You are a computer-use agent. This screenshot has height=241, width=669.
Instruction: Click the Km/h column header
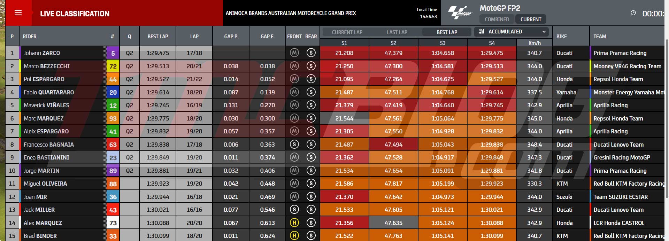click(535, 43)
